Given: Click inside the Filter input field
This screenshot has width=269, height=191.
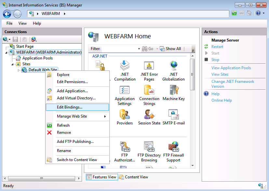Looking at the screenshot, I should coord(119,49).
